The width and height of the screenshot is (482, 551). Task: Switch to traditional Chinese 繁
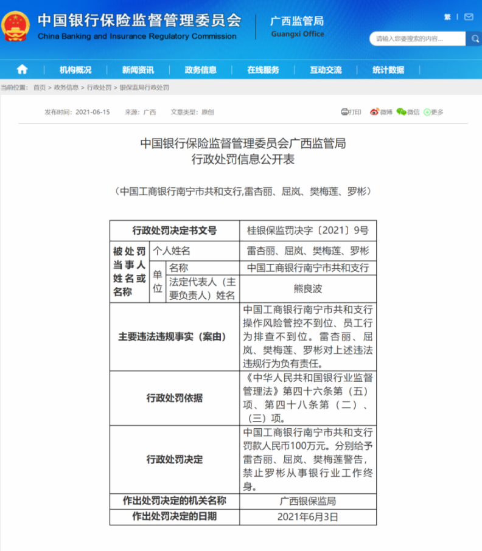click(x=447, y=17)
